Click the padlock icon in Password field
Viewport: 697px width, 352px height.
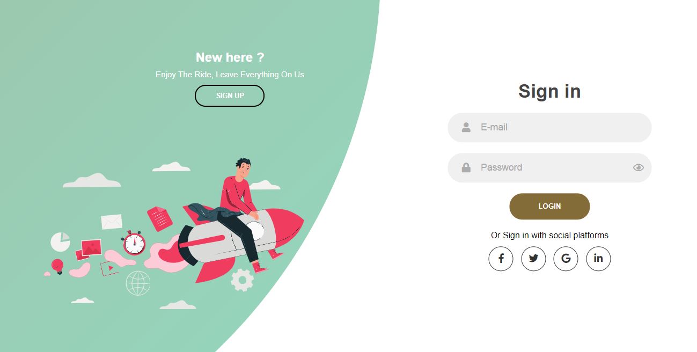click(466, 167)
